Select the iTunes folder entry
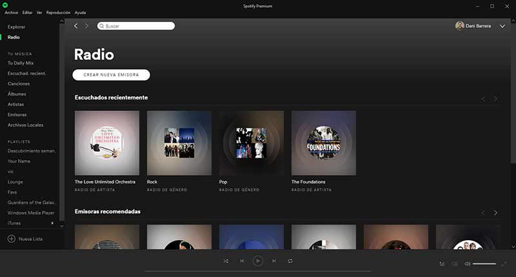The image size is (516, 277). (x=14, y=223)
